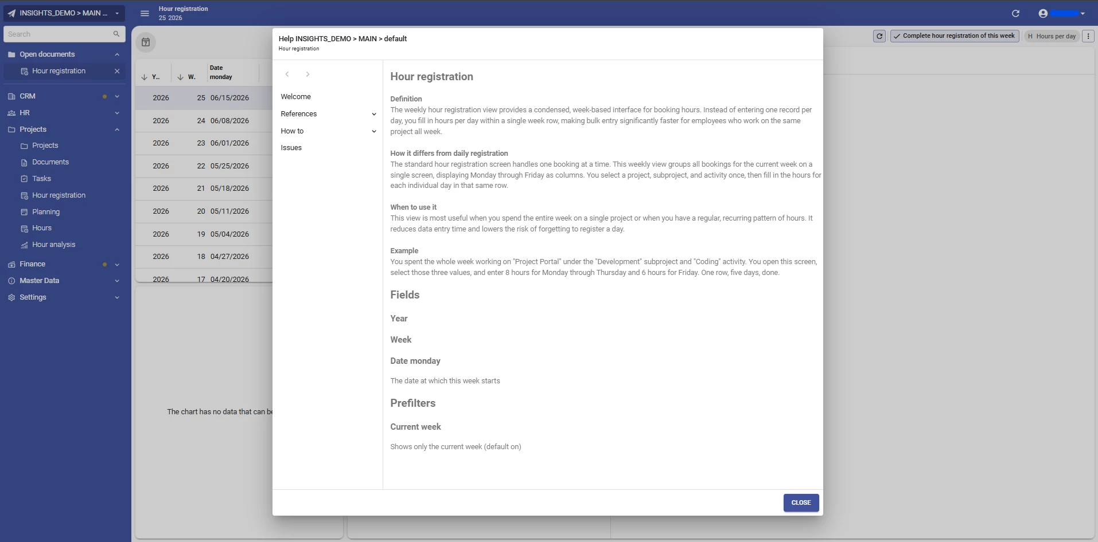Open Welcome help page
The width and height of the screenshot is (1098, 542).
pyautogui.click(x=296, y=97)
